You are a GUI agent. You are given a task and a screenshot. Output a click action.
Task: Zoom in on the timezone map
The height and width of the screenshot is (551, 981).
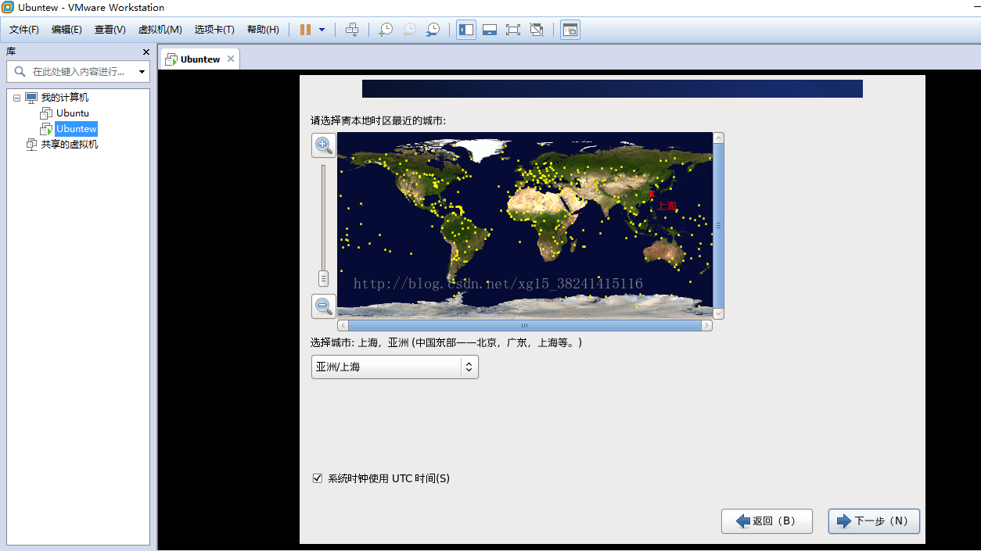[x=324, y=145]
